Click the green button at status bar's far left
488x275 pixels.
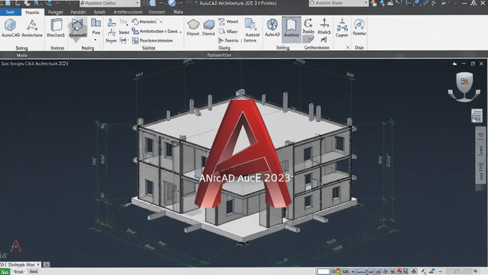pos(5,271)
